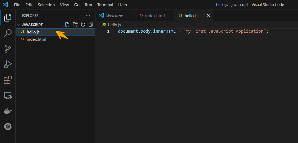Click line number 1 in the gutter

pyautogui.click(x=108, y=31)
